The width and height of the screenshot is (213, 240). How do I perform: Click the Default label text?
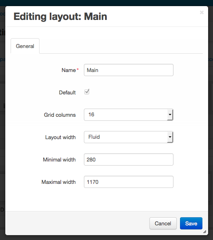tap(67, 92)
